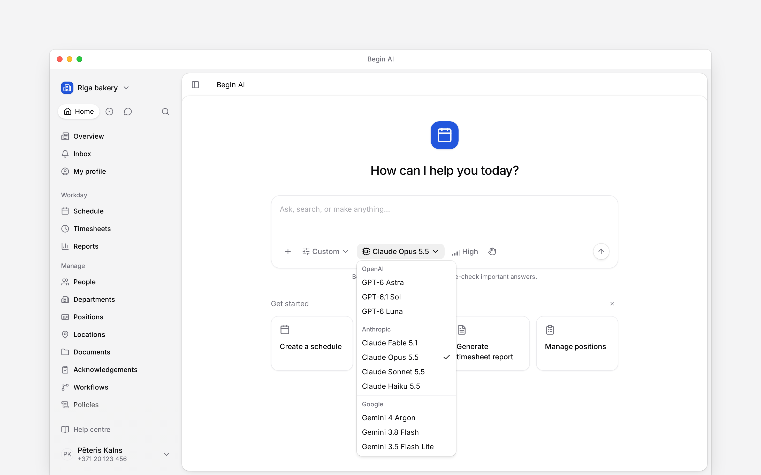Go to My profile
761x475 pixels.
(115, 171)
